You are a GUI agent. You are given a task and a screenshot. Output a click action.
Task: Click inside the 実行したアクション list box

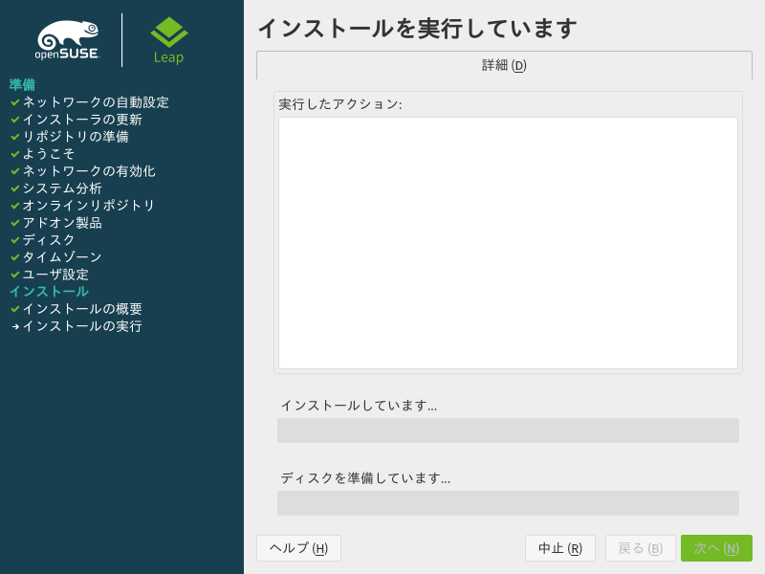(508, 243)
